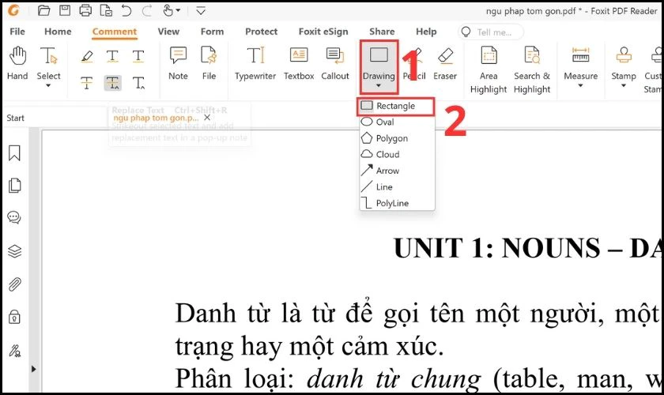664x395 pixels.
Task: Select the Search & Highlight tool
Action: (x=532, y=70)
